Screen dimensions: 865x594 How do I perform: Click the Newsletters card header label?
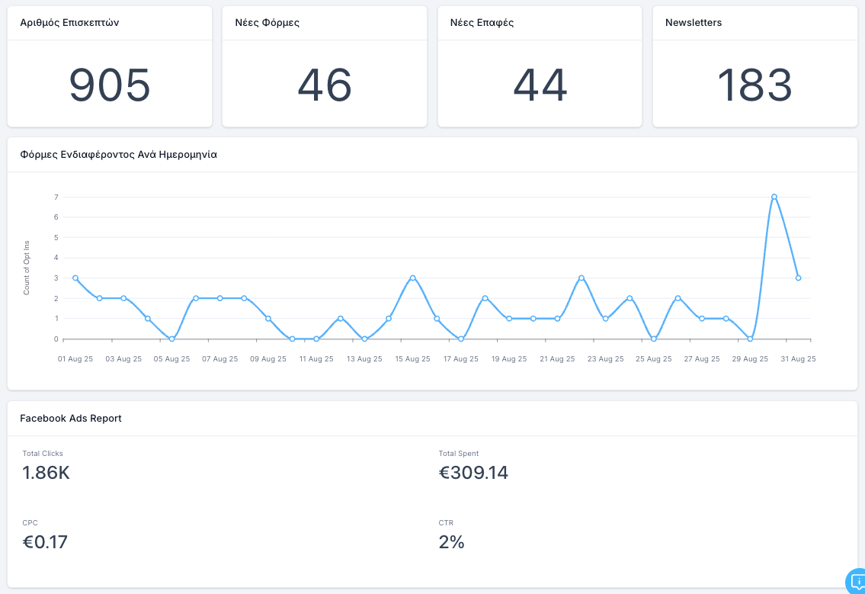694,23
